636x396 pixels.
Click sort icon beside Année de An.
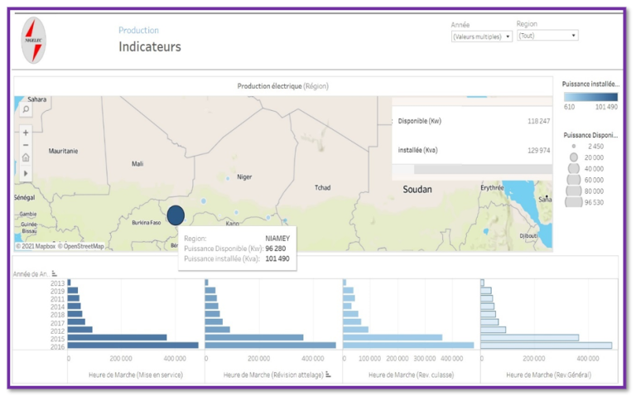(55, 273)
